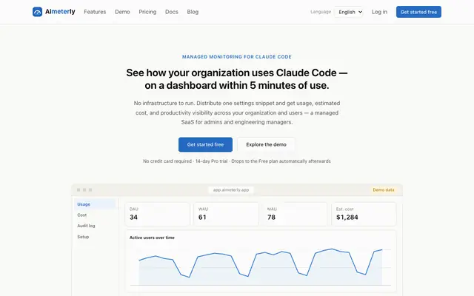Open the Blog nav link
Image resolution: width=474 pixels, height=296 pixels.
click(193, 12)
